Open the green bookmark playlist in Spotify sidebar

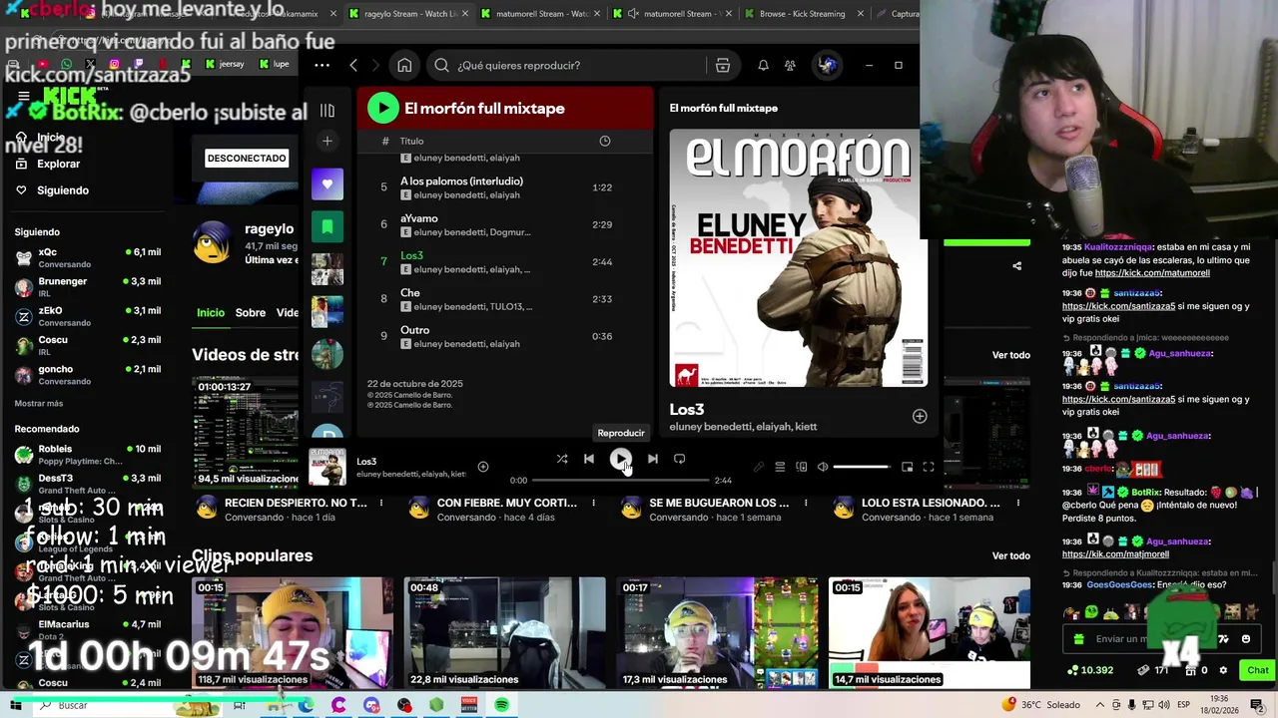pyautogui.click(x=327, y=226)
